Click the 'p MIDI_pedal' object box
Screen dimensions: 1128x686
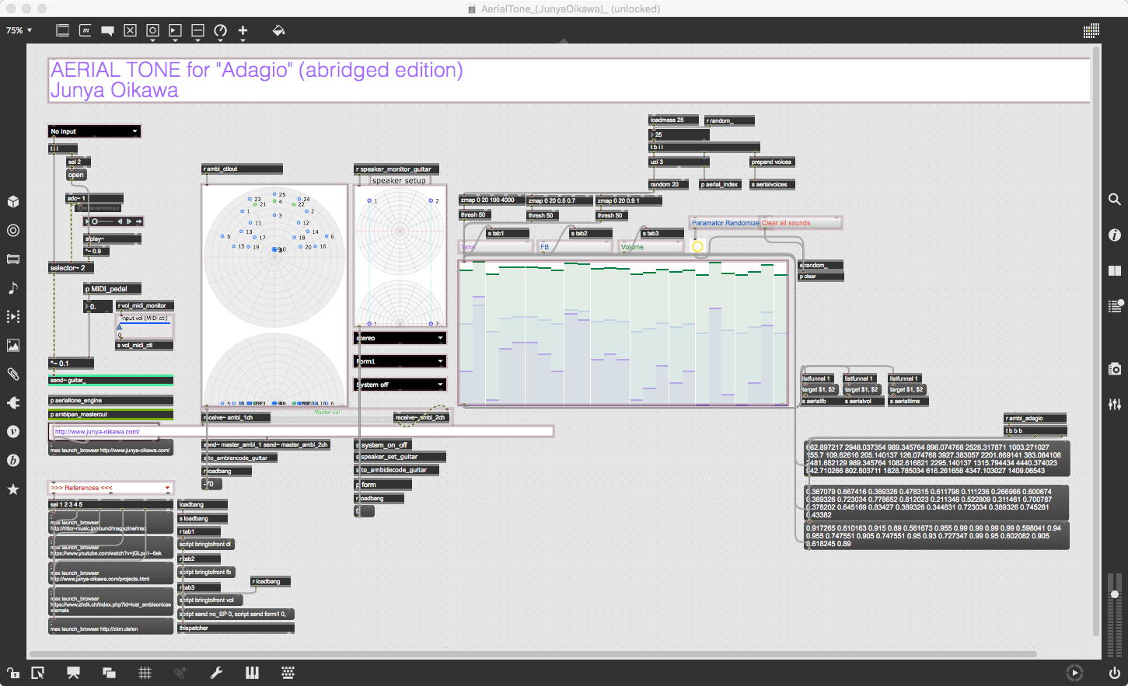(x=113, y=289)
